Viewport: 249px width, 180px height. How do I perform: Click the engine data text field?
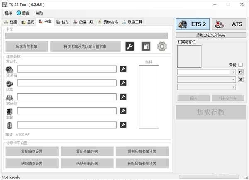pos(67,69)
